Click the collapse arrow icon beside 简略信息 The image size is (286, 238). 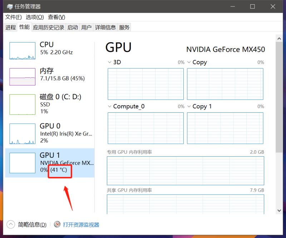coord(11,224)
